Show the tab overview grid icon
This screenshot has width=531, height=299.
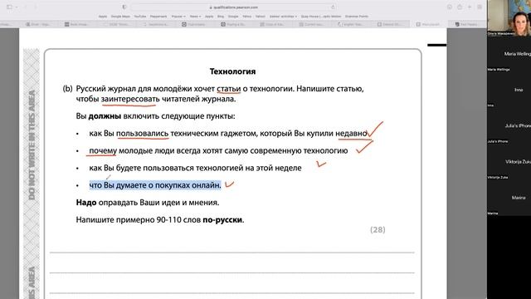pos(480,7)
